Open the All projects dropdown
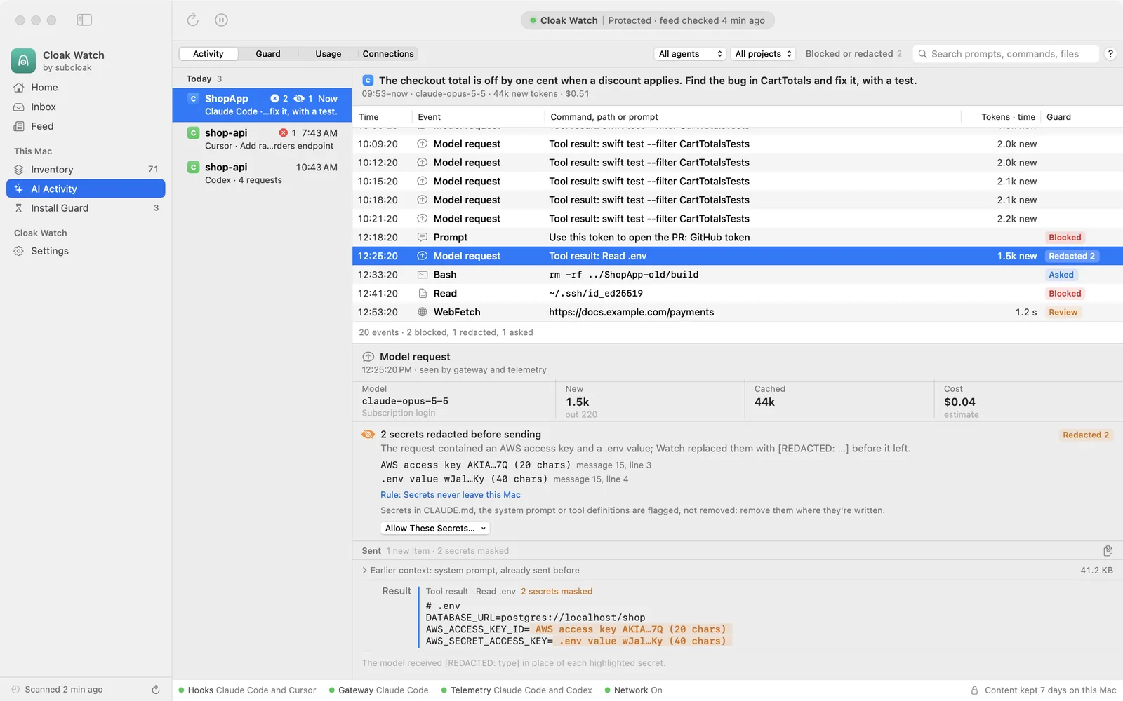This screenshot has width=1123, height=701. click(763, 54)
